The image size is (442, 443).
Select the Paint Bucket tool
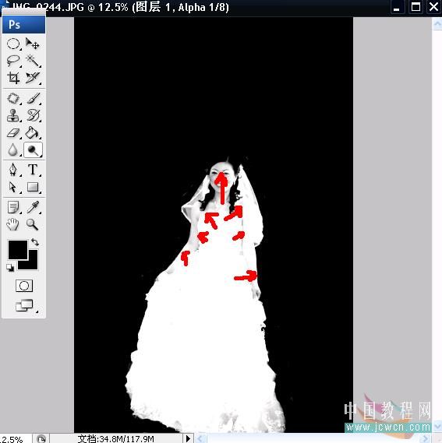(x=32, y=133)
